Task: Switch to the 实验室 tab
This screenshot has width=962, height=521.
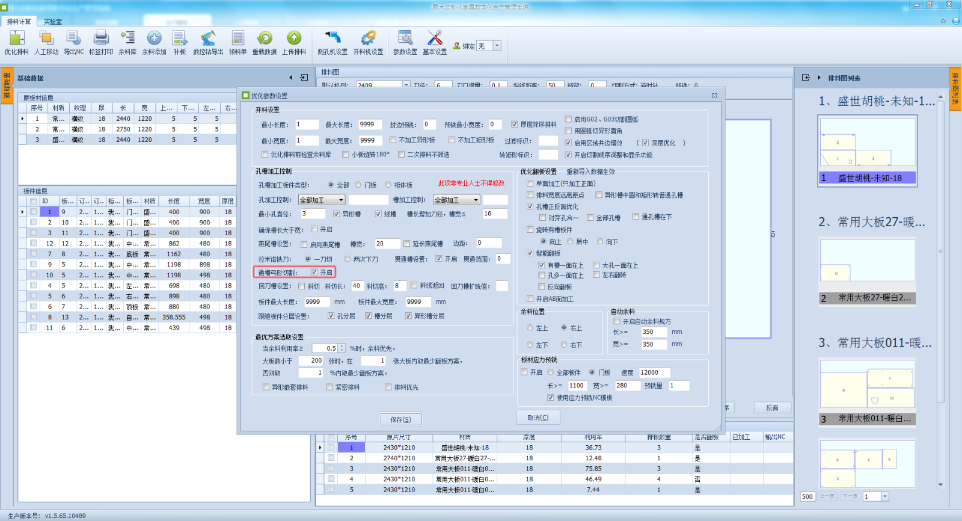Action: [52, 22]
